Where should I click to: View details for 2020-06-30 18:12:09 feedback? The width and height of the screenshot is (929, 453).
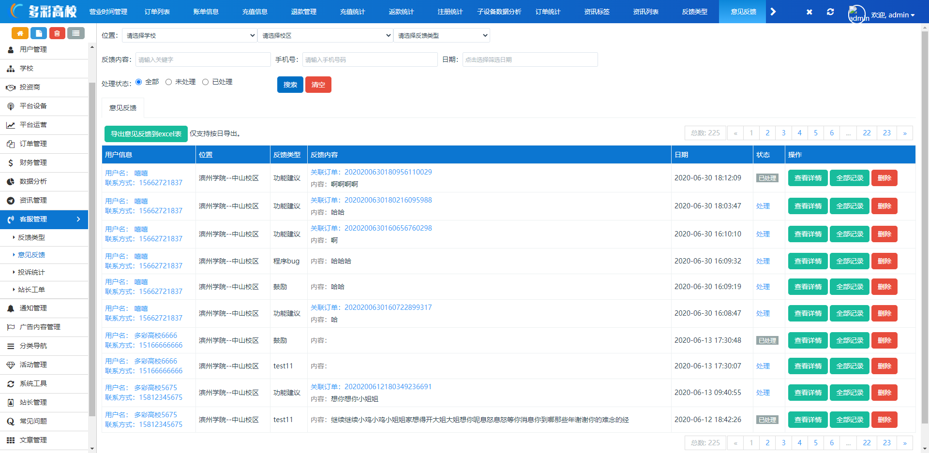pyautogui.click(x=808, y=178)
